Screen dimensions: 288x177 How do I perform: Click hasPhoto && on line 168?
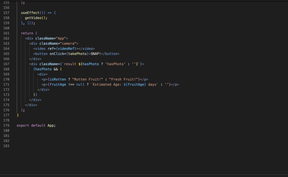[x=46, y=69]
